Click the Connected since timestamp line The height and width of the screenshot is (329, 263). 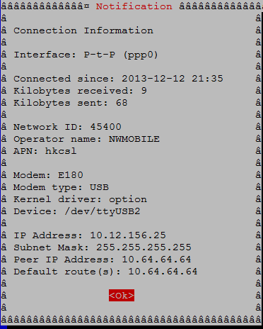[118, 79]
